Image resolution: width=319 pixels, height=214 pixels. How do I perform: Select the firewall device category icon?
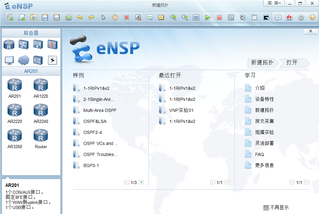click(x=53, y=45)
